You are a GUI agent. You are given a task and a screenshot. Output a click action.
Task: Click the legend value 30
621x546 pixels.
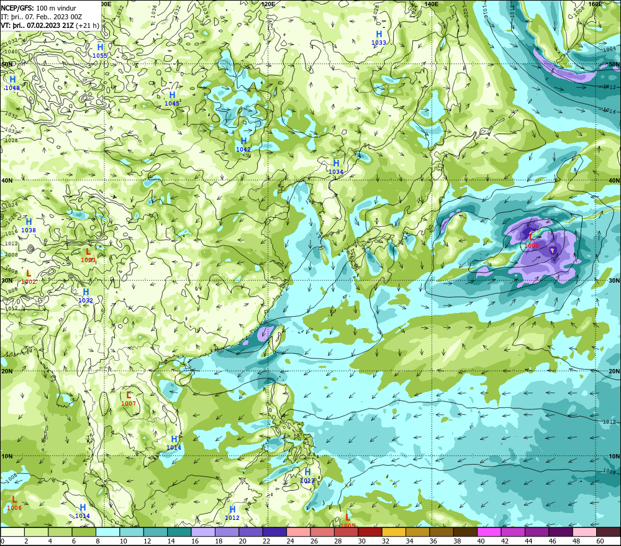pyautogui.click(x=361, y=541)
